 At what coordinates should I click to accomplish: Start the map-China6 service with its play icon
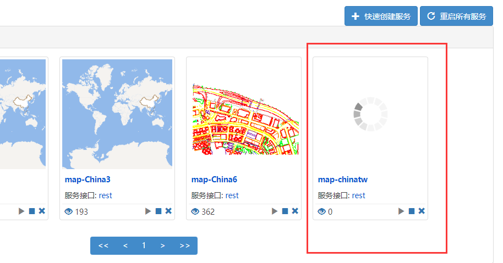[x=275, y=211]
